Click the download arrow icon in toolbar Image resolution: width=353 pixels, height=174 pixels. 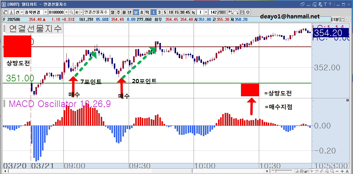point(11,12)
